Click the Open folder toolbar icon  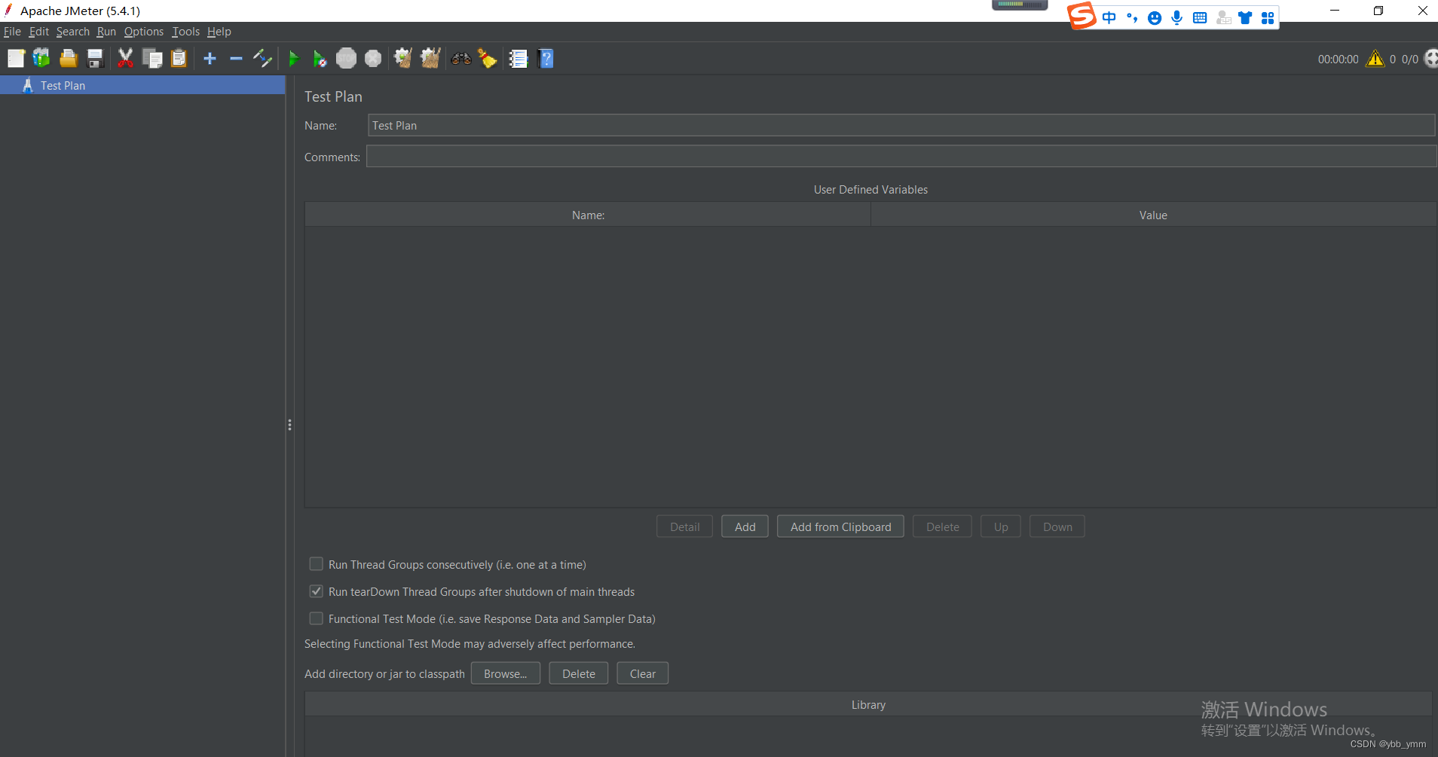[x=69, y=59]
